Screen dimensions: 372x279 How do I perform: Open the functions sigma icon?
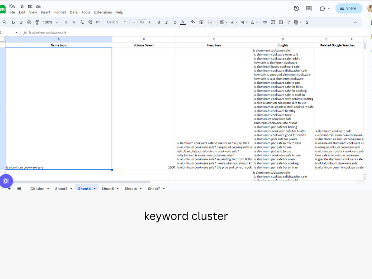[x=307, y=22]
